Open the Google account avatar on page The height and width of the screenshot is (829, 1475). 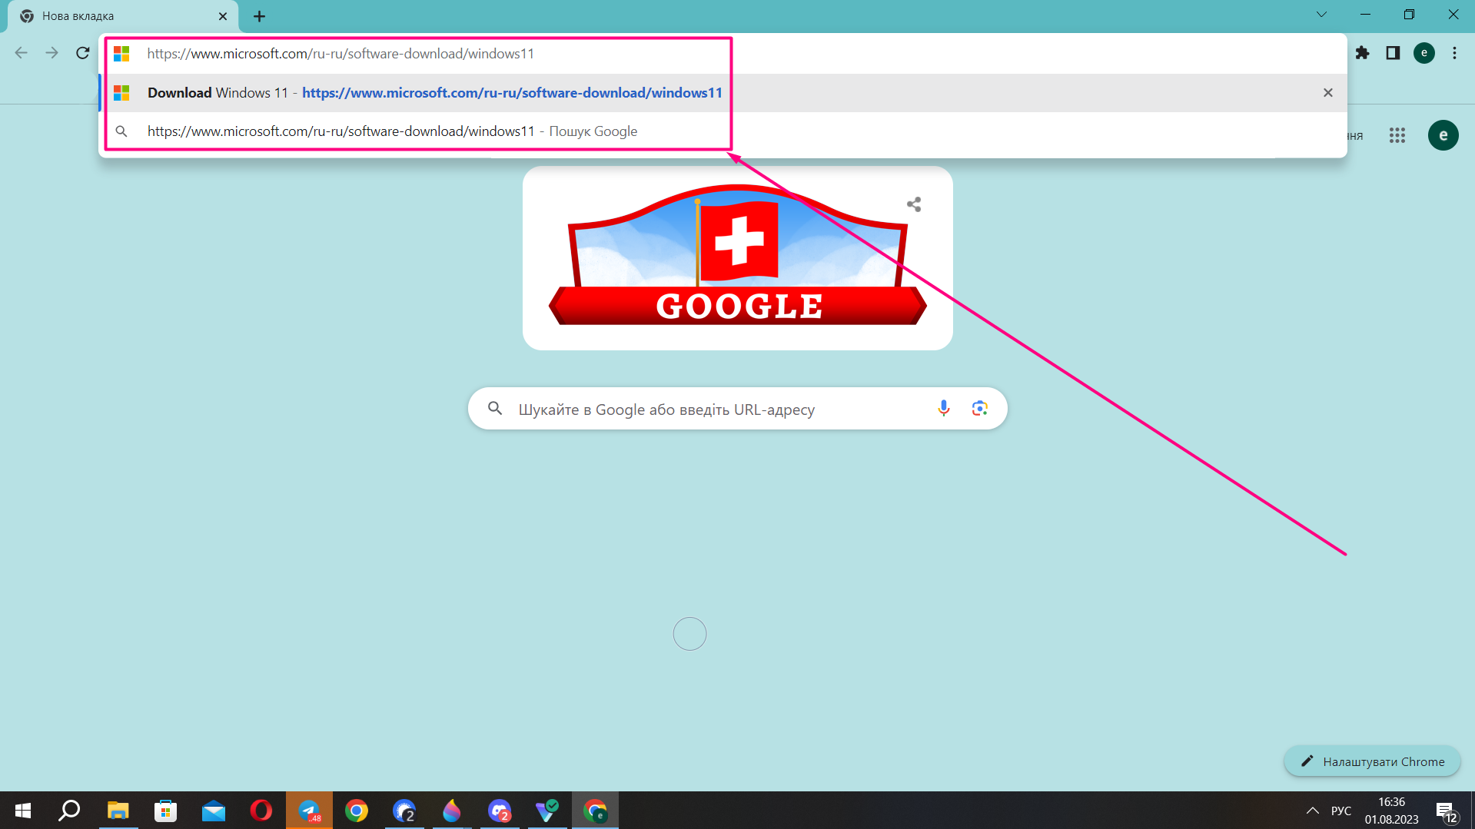coord(1443,135)
